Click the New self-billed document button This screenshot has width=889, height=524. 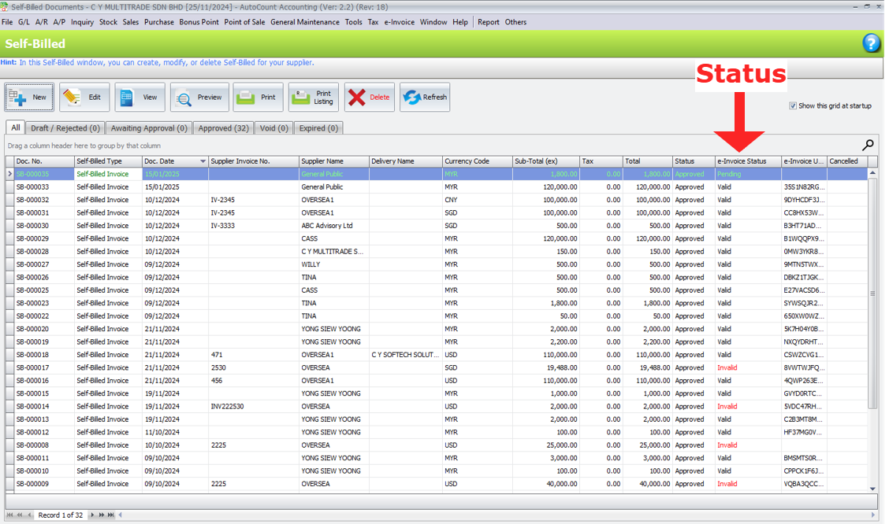29,98
